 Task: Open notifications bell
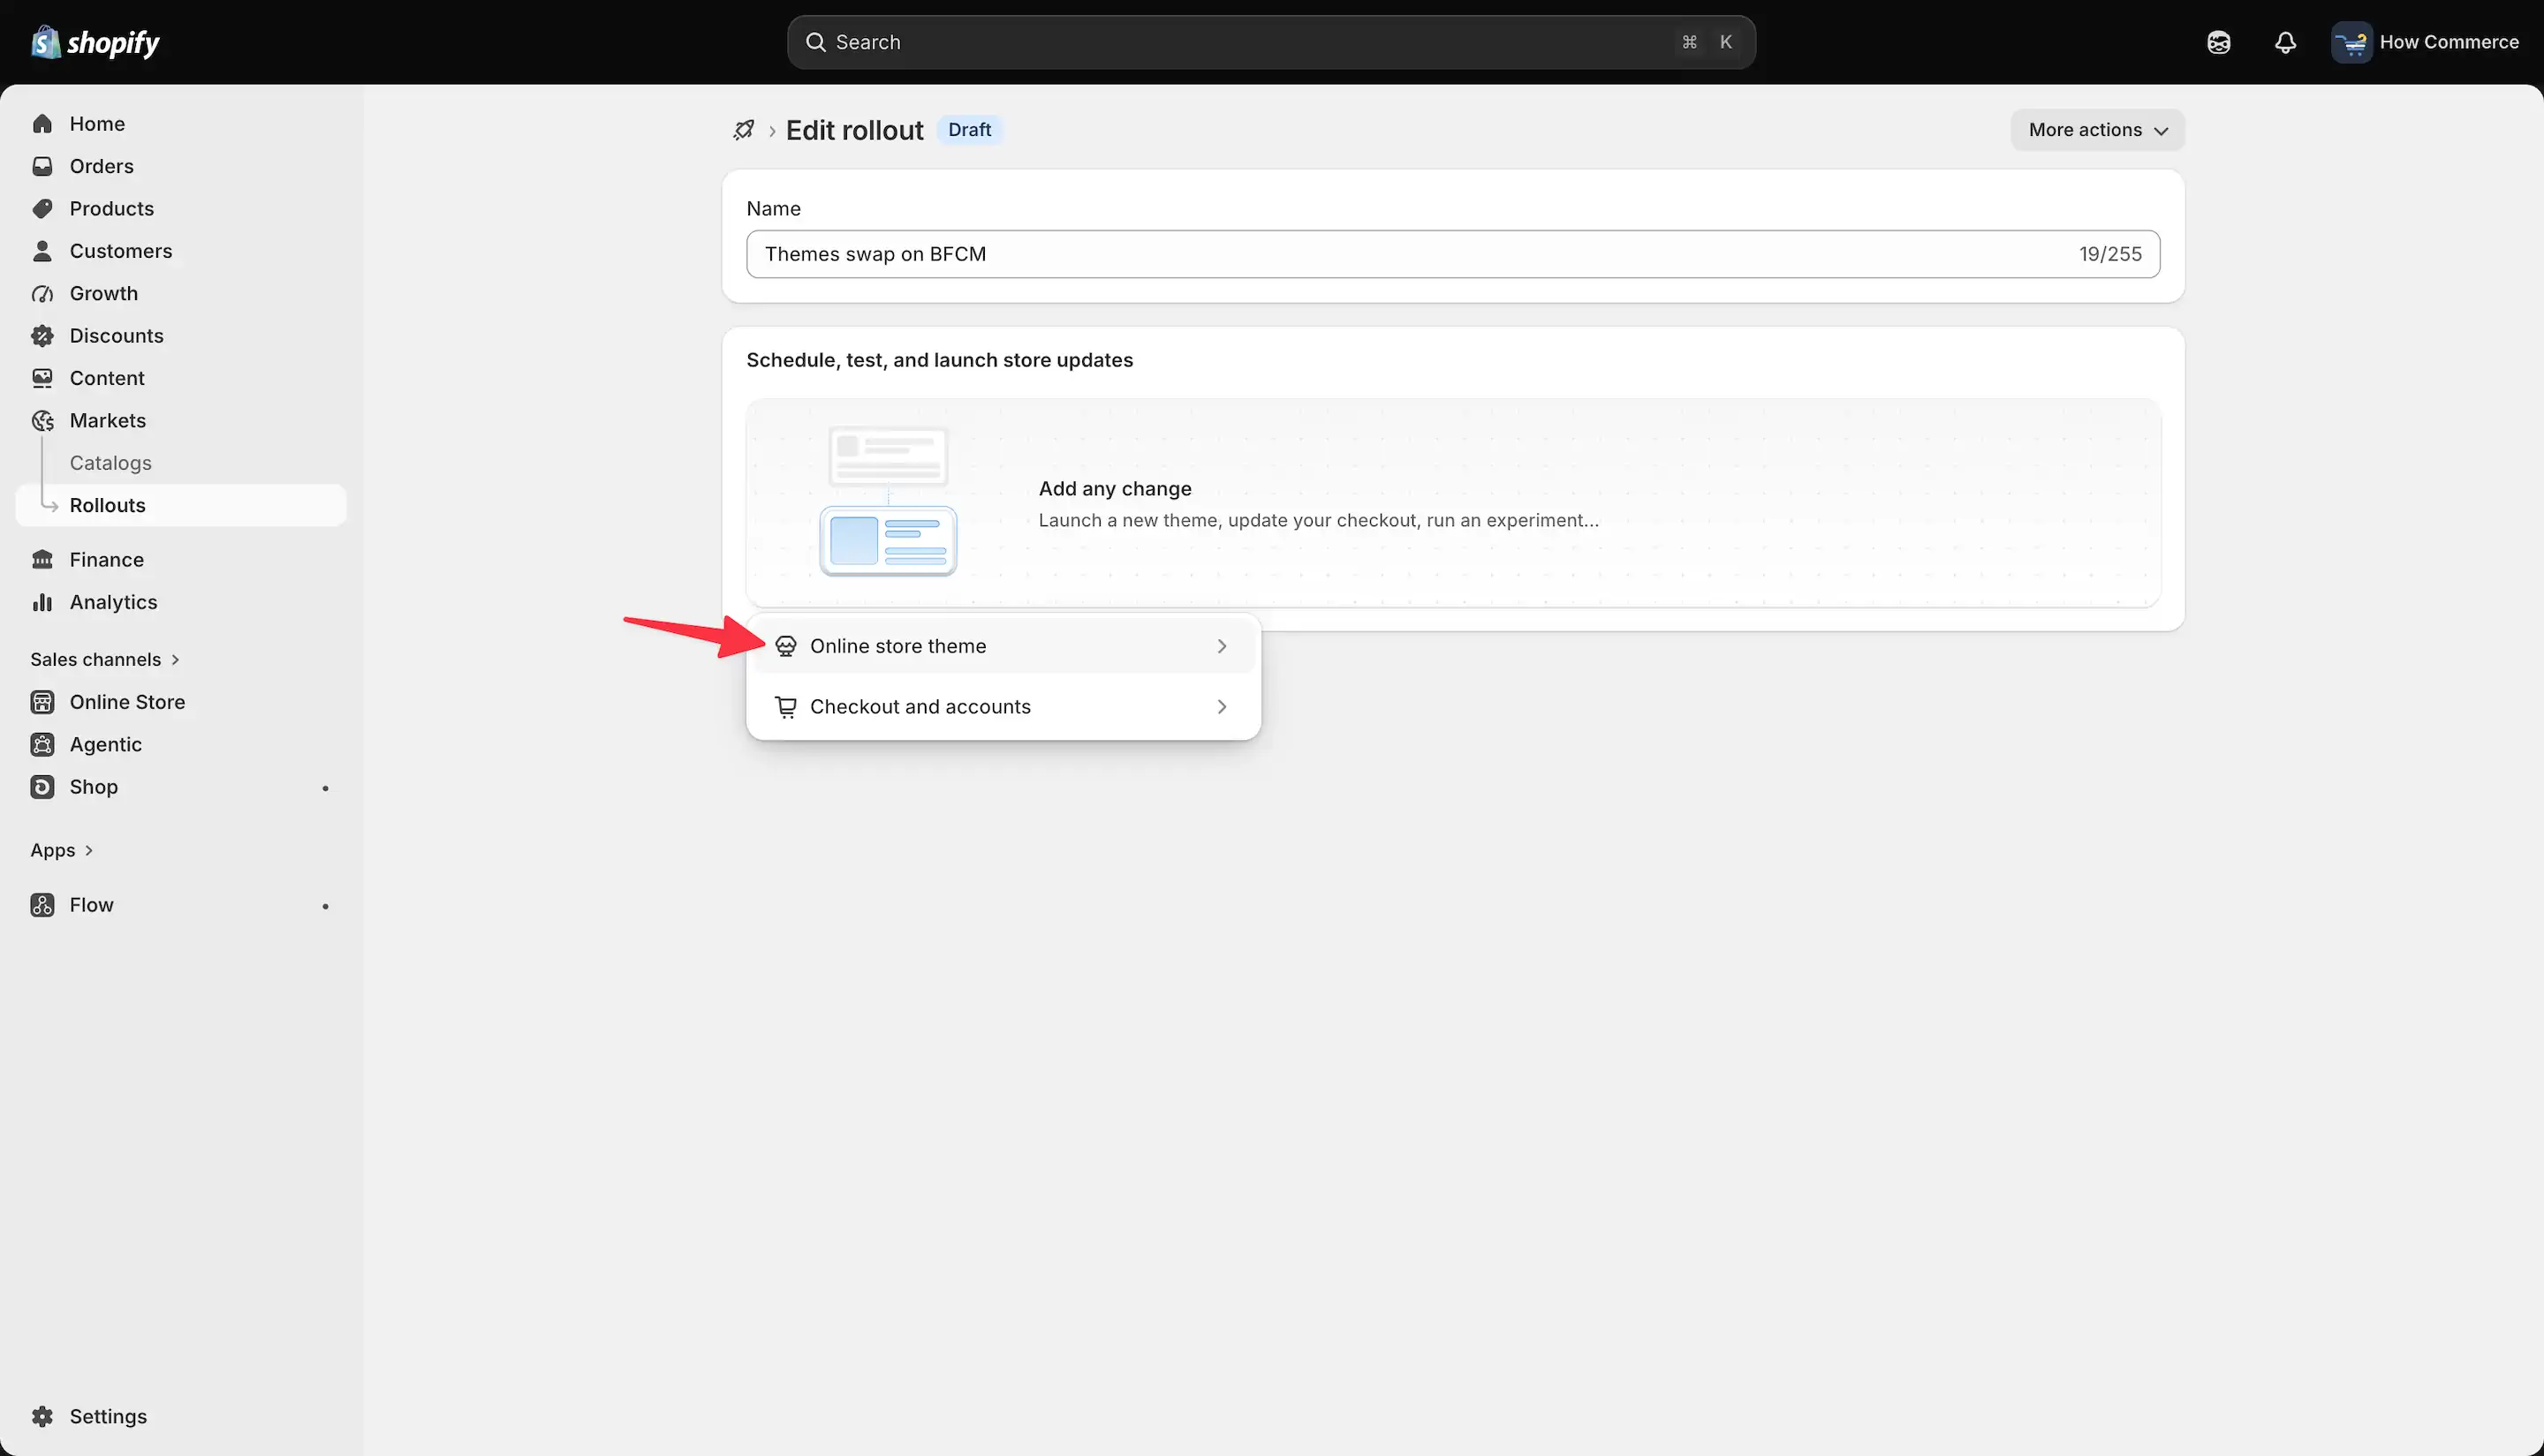coord(2285,42)
